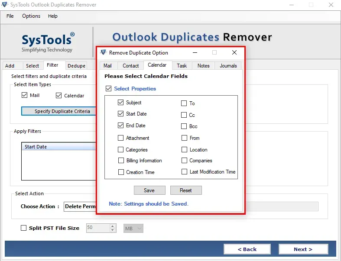Screen dimensions: 341x261
Task: Enable the From checkbox
Action: pos(184,138)
